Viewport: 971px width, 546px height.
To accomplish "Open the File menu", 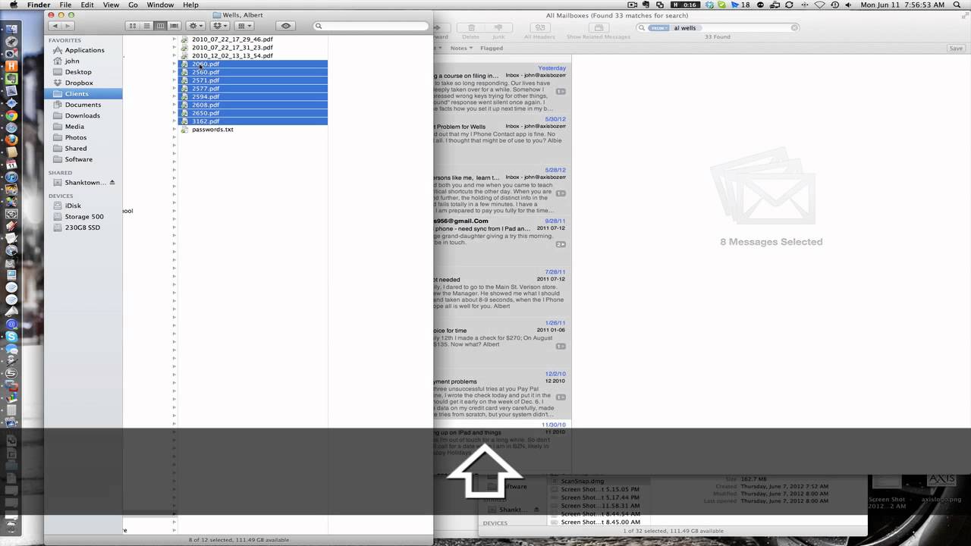I will point(66,5).
